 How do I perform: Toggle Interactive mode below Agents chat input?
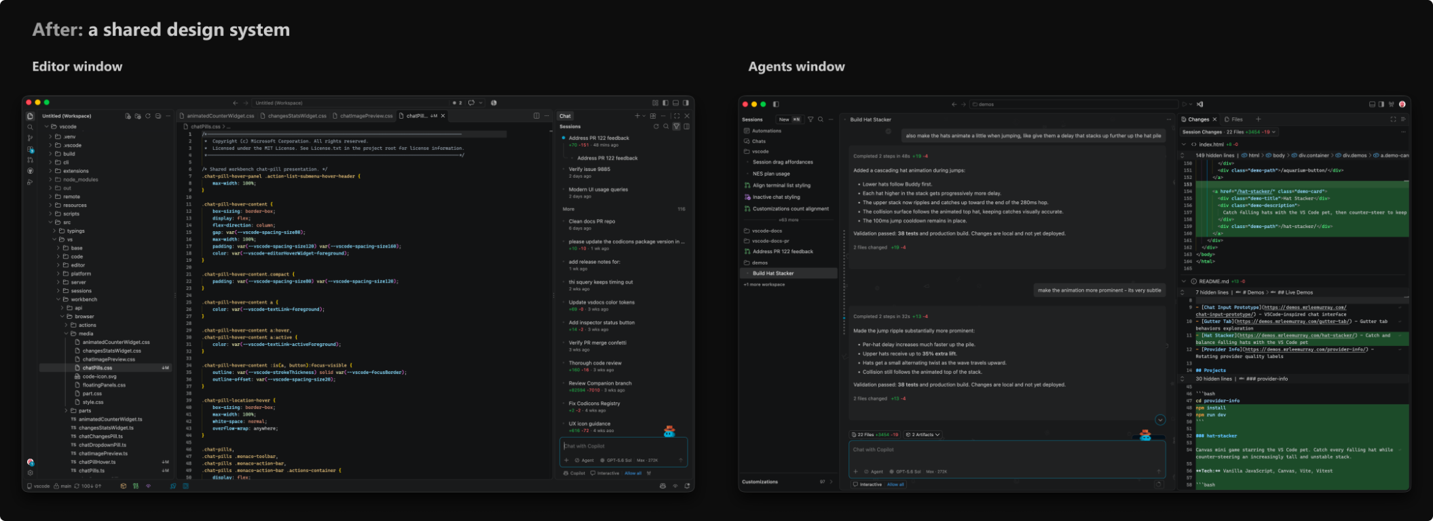868,484
